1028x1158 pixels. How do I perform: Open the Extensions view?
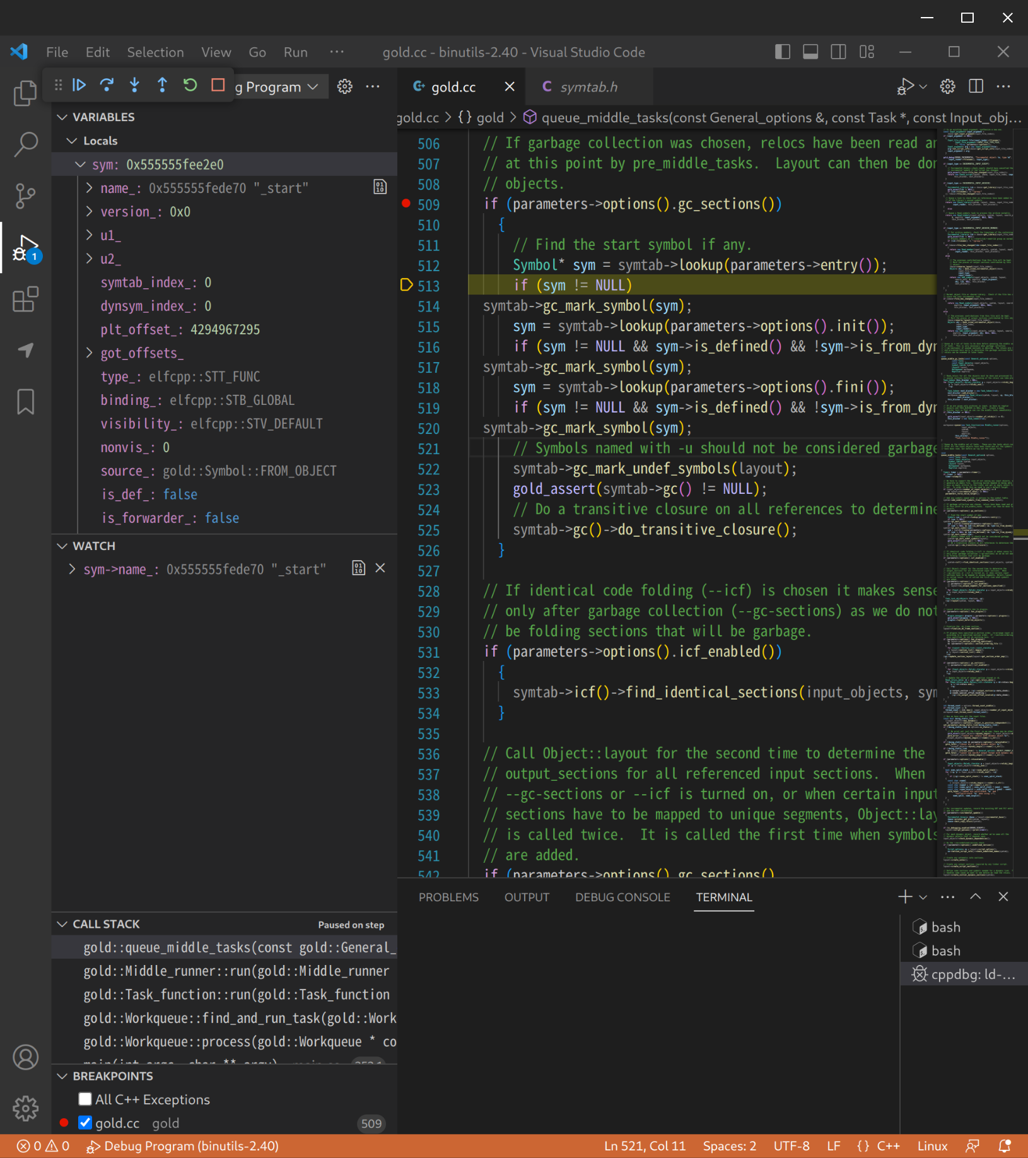pyautogui.click(x=25, y=299)
